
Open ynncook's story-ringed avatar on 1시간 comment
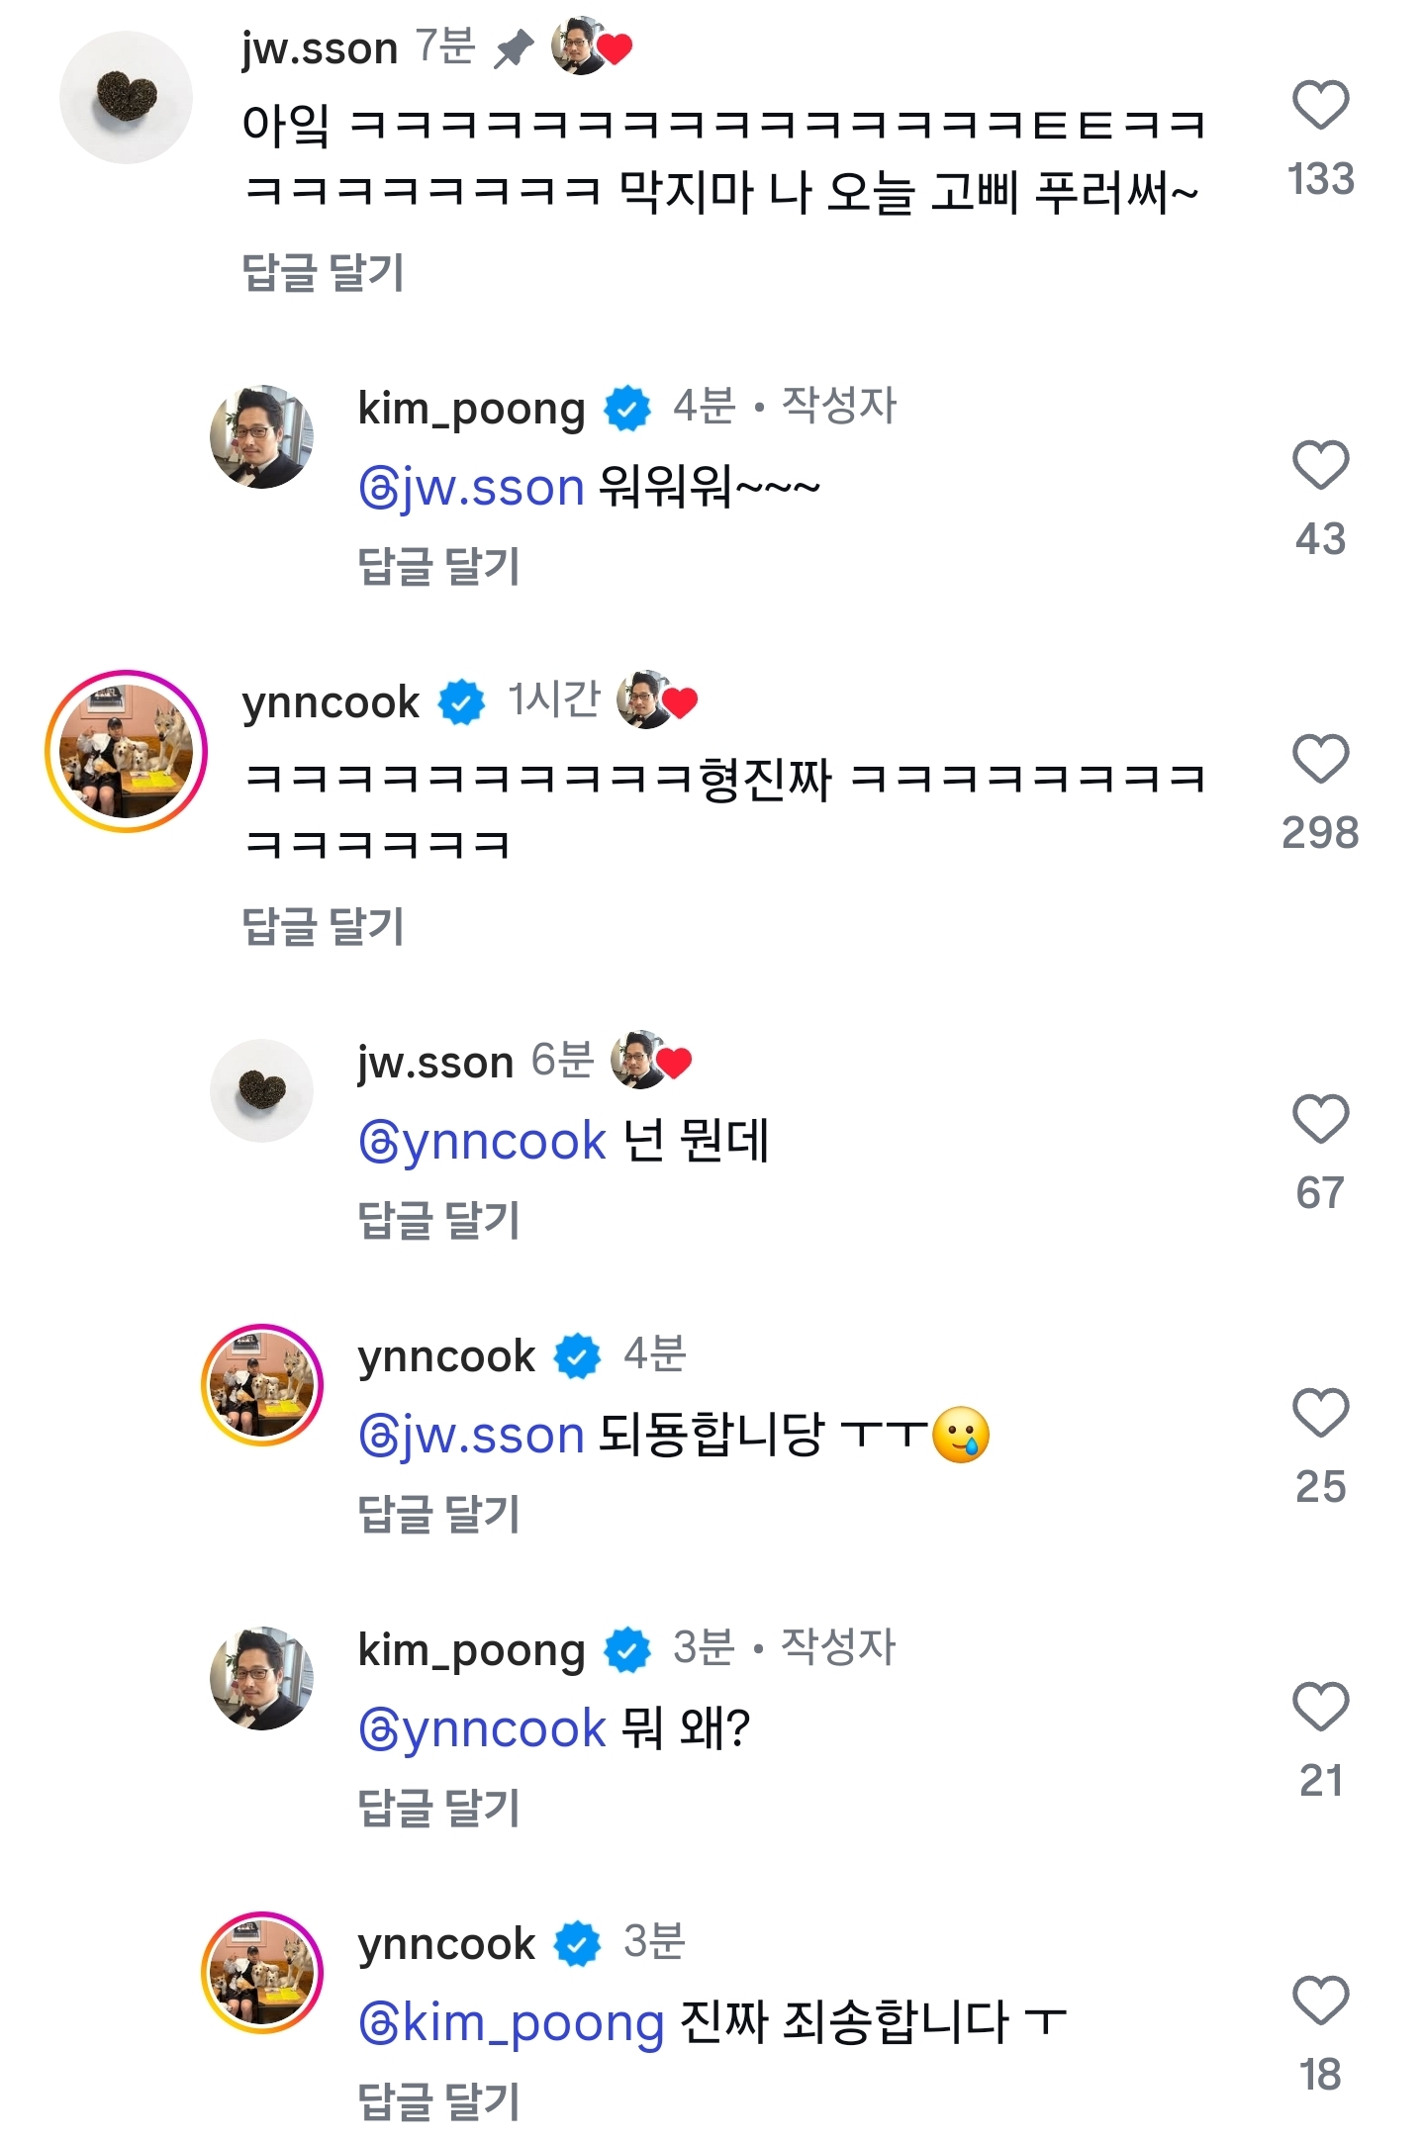point(126,751)
